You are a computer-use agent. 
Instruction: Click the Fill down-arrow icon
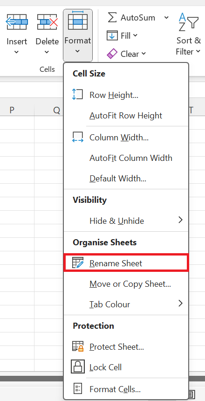[112, 35]
